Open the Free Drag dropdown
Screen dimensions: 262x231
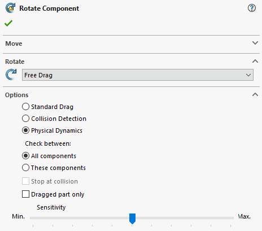[138, 75]
